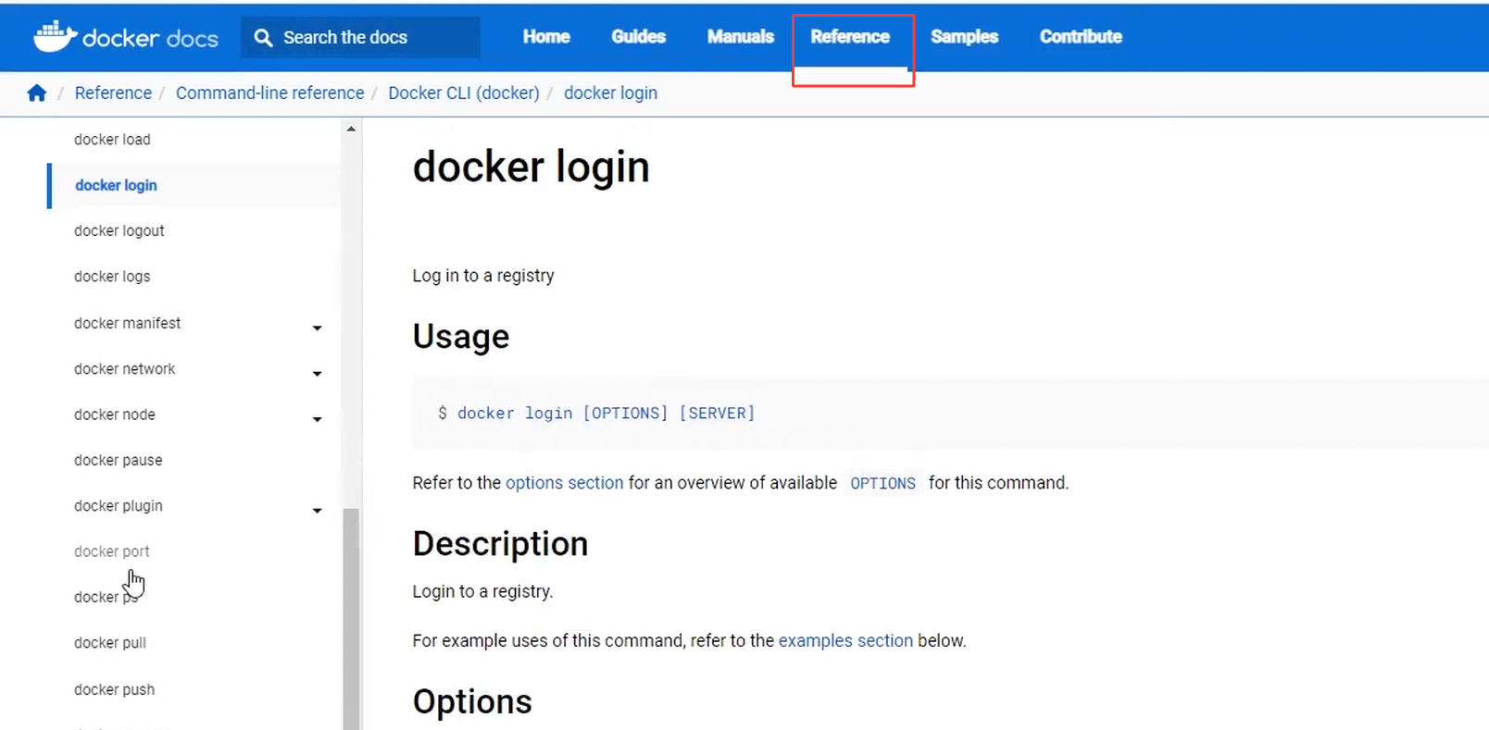
Task: Go to Docker CLI (docker) breadcrumb
Action: (464, 93)
